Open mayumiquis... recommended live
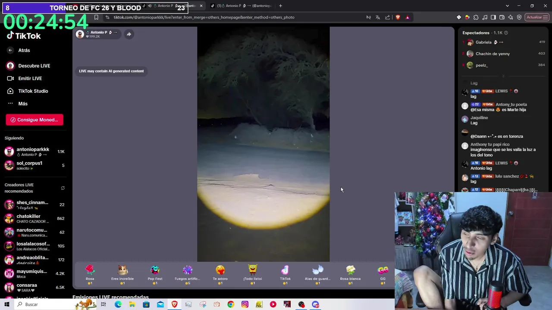The width and height of the screenshot is (552, 310). coord(34,273)
